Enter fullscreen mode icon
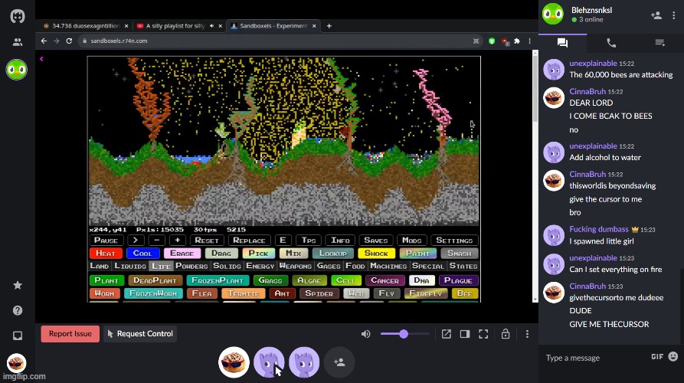 point(483,334)
